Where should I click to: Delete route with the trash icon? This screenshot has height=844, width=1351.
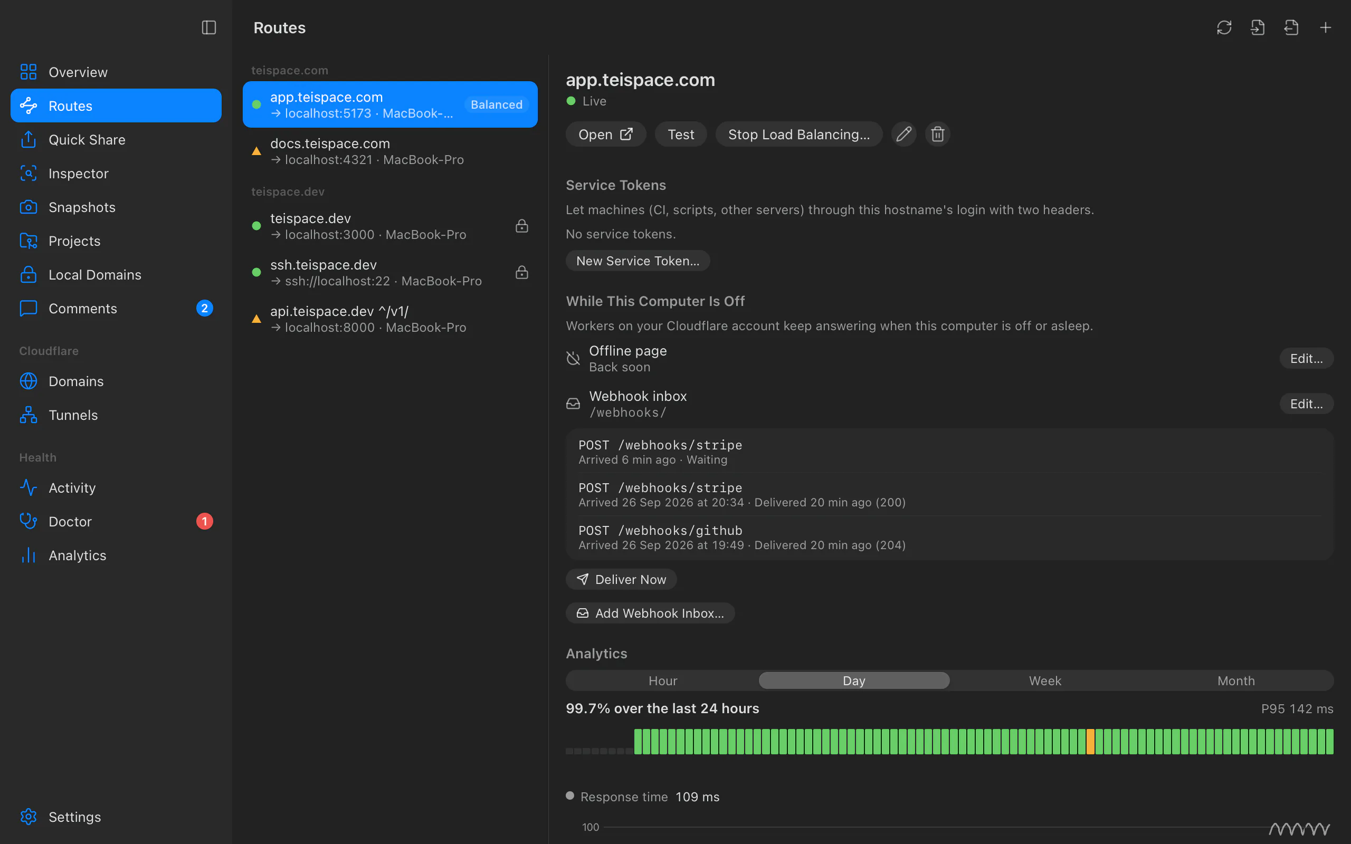click(x=938, y=134)
